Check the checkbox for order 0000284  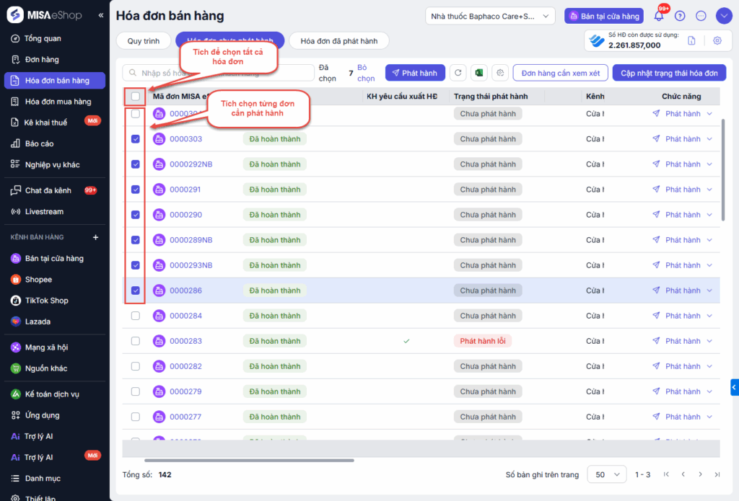pyautogui.click(x=136, y=316)
